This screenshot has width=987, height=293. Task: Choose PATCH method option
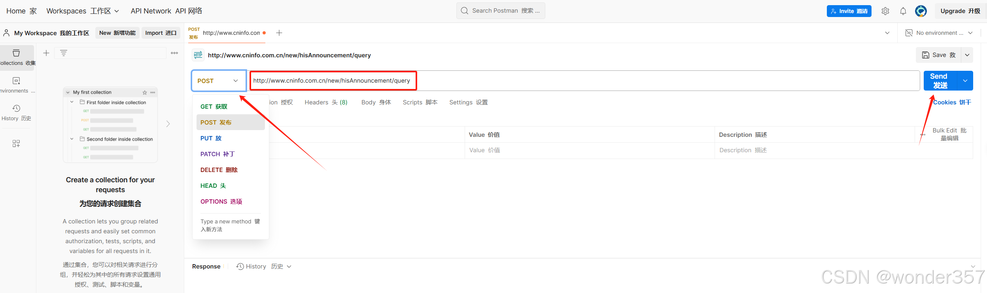point(231,154)
